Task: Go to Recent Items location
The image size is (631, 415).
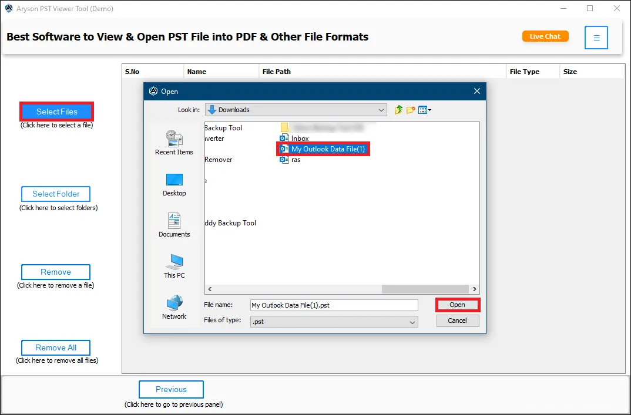Action: pos(174,143)
